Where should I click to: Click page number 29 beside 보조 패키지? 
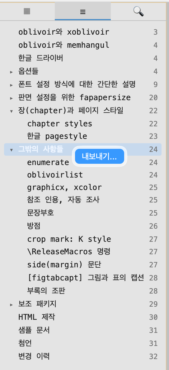coord(153,304)
